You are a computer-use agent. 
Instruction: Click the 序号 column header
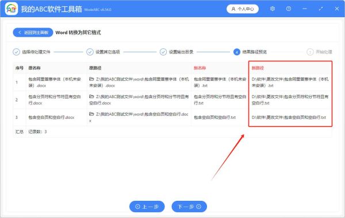(x=20, y=68)
